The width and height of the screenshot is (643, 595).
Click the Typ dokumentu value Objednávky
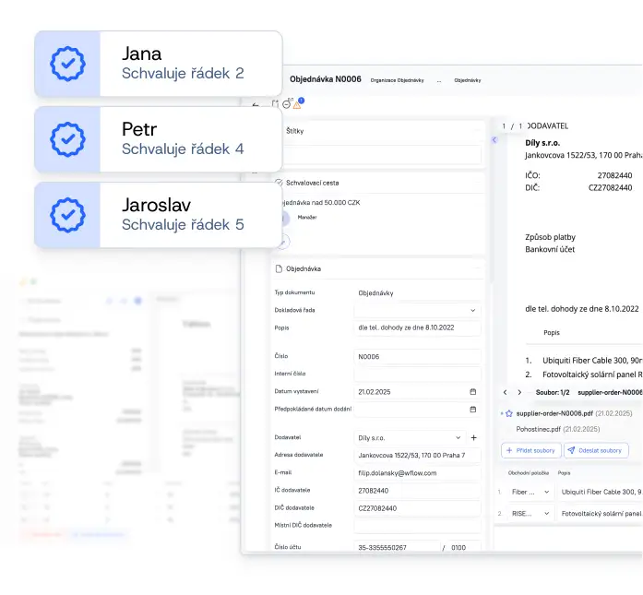[375, 293]
